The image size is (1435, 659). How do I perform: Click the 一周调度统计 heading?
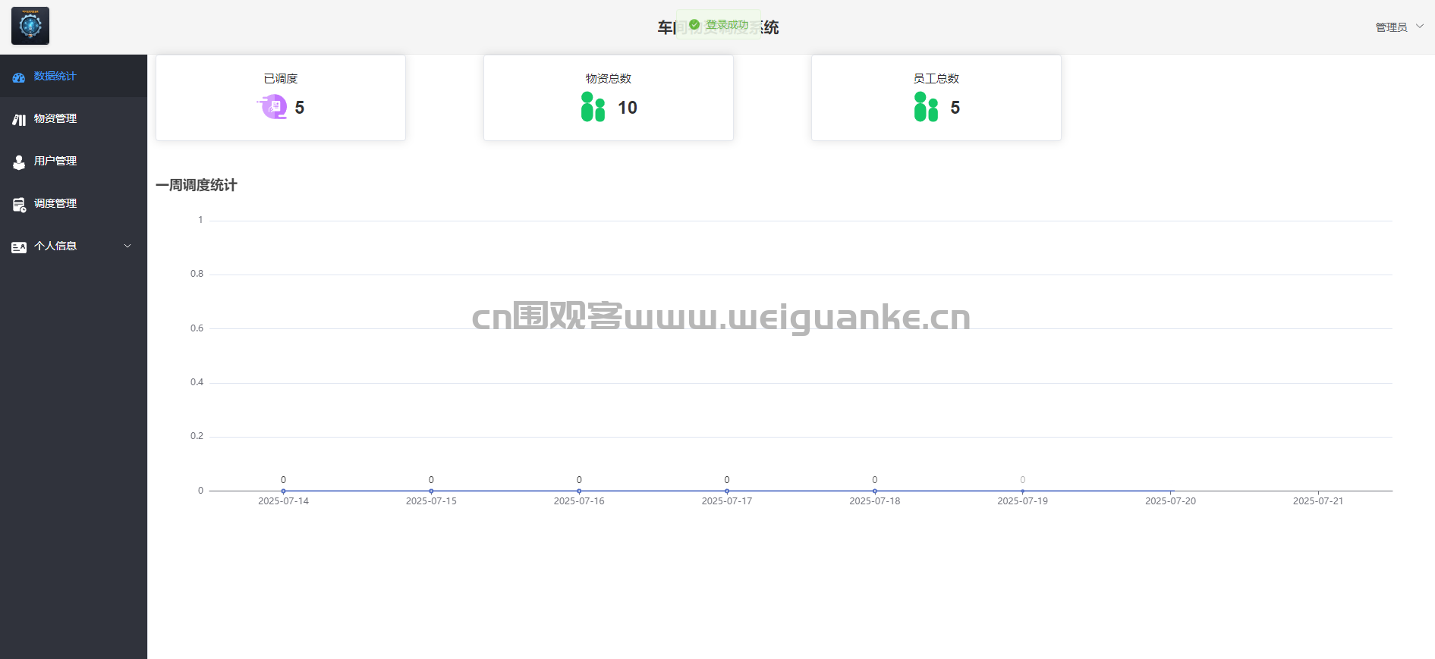[197, 185]
